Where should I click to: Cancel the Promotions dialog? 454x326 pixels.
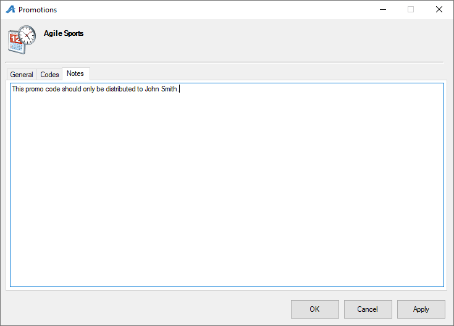[x=368, y=309]
